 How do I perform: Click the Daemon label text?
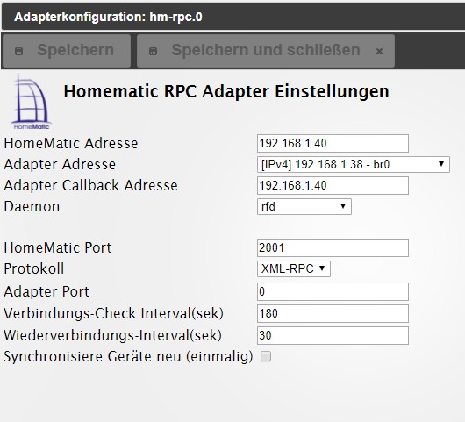coord(32,206)
